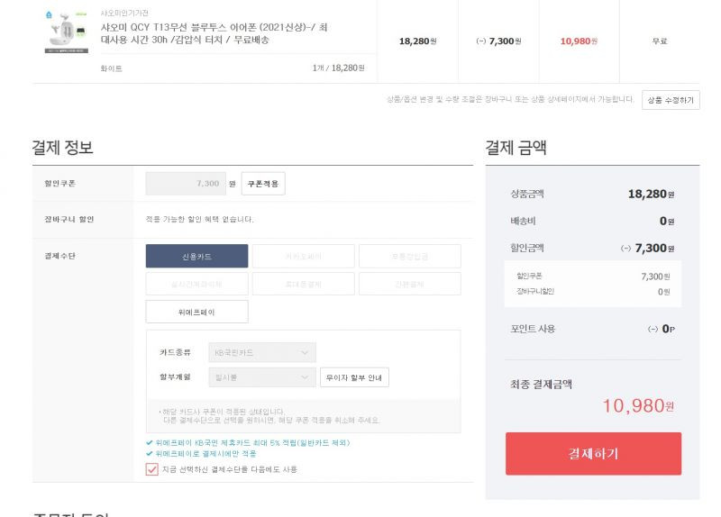Toggle the save payment method checkbox
The width and height of the screenshot is (721, 517).
tap(151, 469)
